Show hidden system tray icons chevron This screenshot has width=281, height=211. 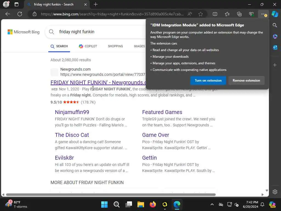[x=212, y=204]
